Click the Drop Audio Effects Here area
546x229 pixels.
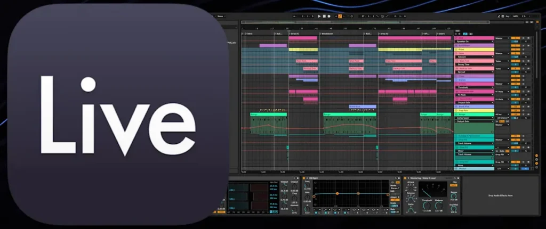point(500,195)
